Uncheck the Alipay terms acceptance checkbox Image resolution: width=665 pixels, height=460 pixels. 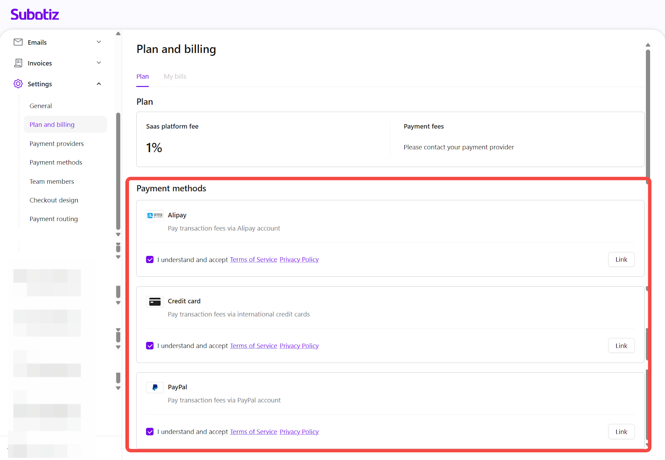click(x=150, y=260)
